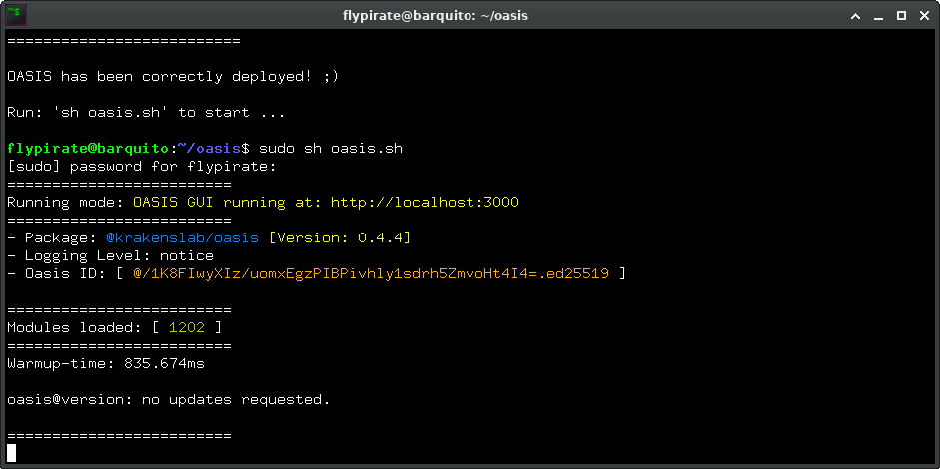
Task: Click the Oasis ID key ending .ed25519
Action: (x=371, y=273)
